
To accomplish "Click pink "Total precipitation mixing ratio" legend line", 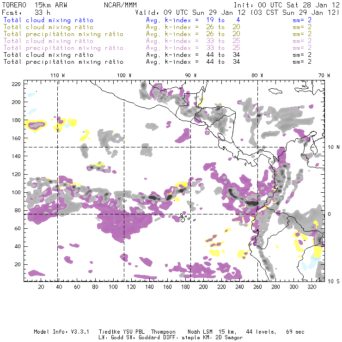I will pyautogui.click(x=63, y=48).
